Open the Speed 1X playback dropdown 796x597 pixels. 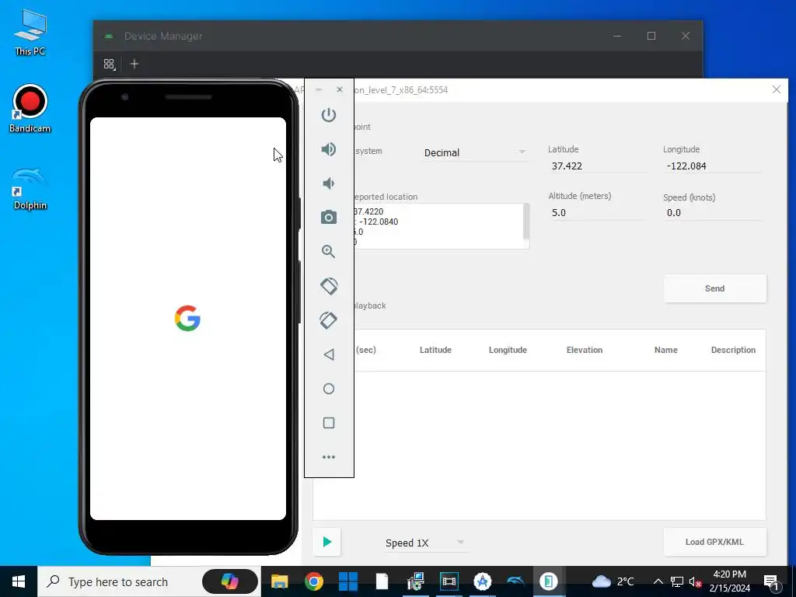(x=425, y=543)
